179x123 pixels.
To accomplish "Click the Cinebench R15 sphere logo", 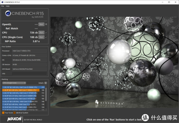I will [x=8, y=13].
